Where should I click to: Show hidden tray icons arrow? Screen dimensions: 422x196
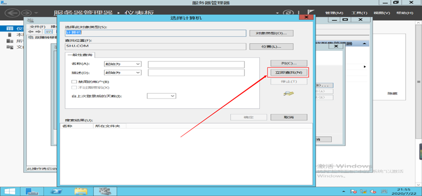344,191
